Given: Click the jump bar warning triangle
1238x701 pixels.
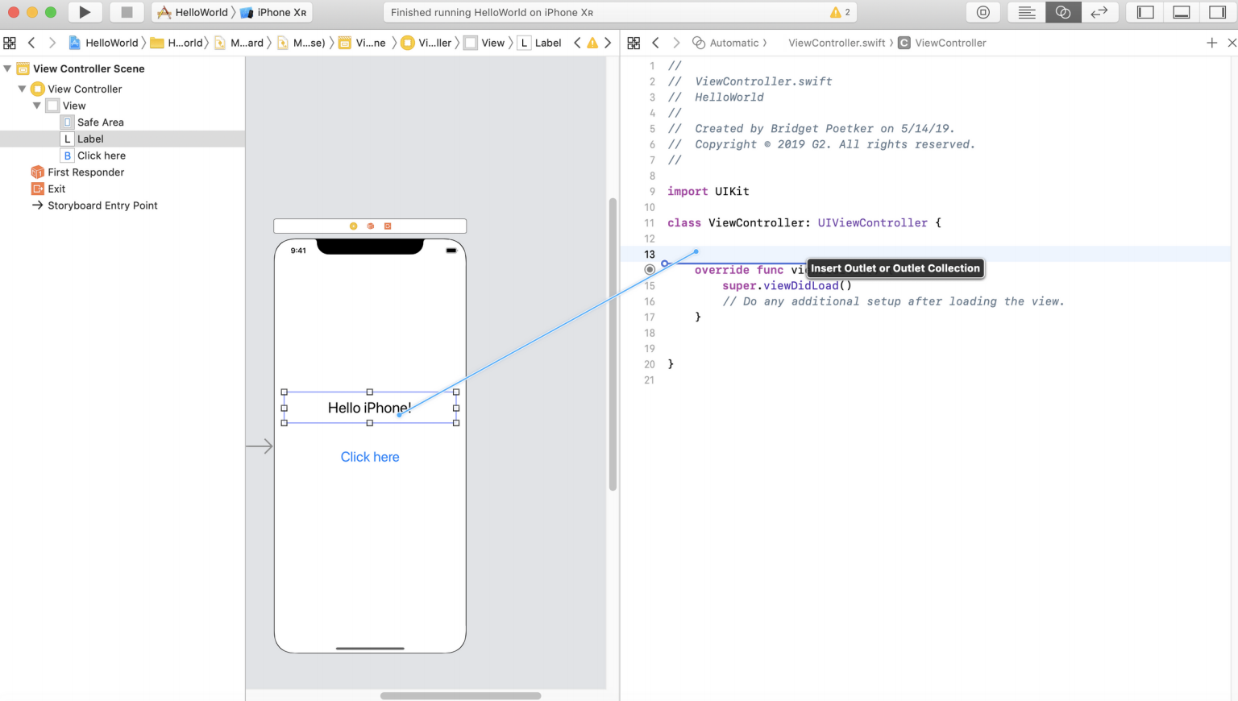Looking at the screenshot, I should (592, 43).
